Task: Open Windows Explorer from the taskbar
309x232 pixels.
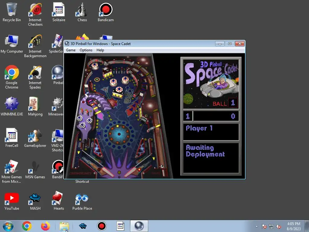Action: (64, 226)
